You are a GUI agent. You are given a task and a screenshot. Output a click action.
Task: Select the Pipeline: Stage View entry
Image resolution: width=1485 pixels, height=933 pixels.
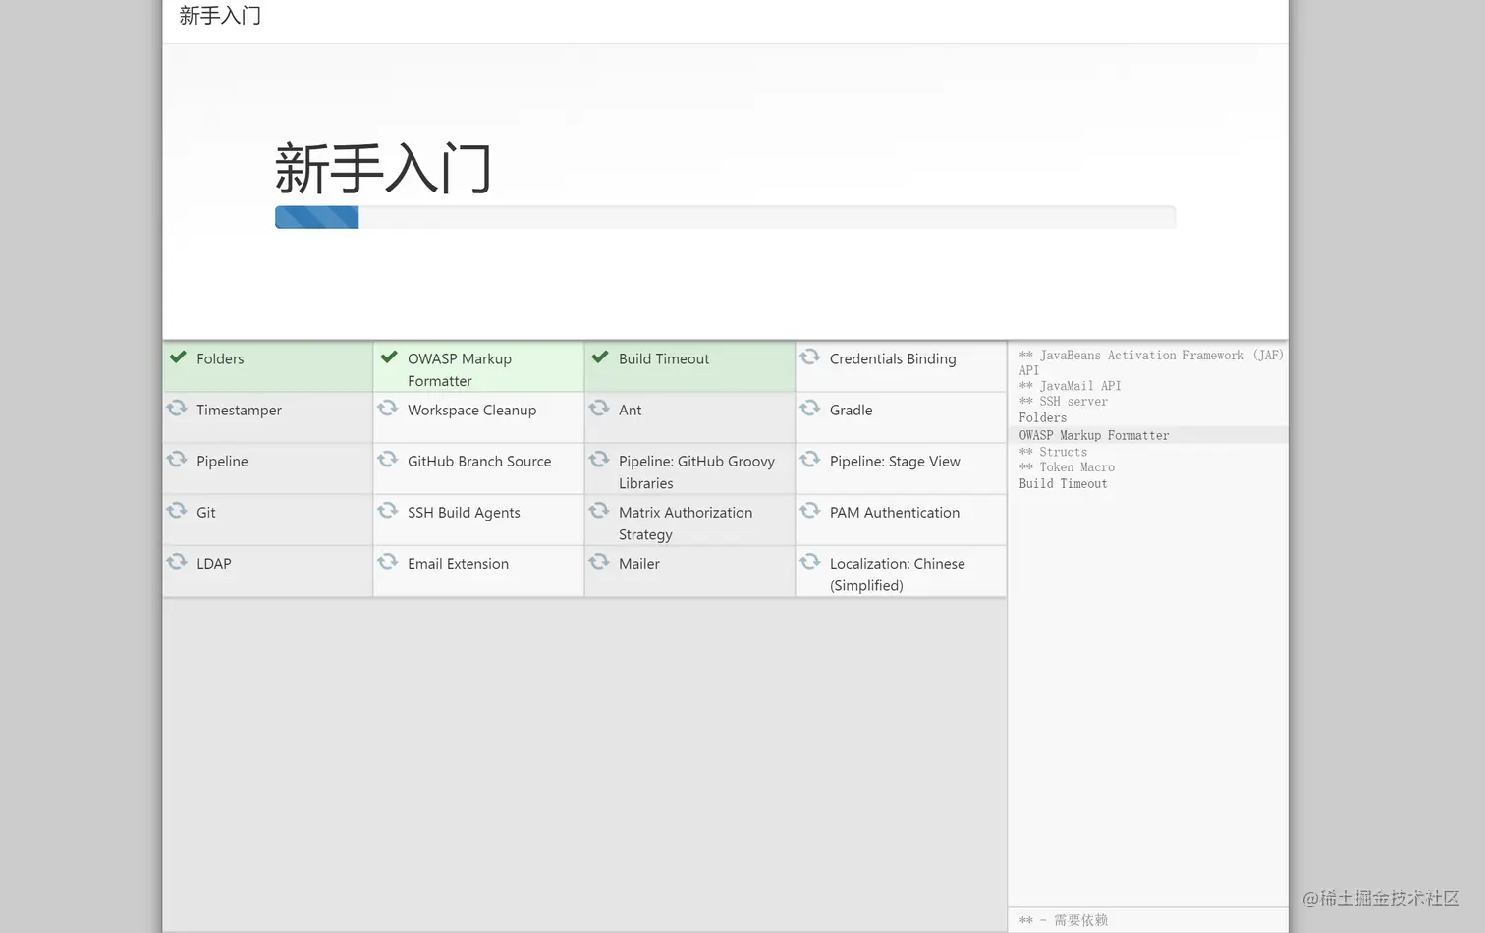[x=895, y=461]
